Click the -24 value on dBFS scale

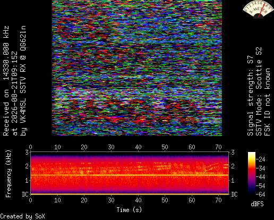pos(261,159)
